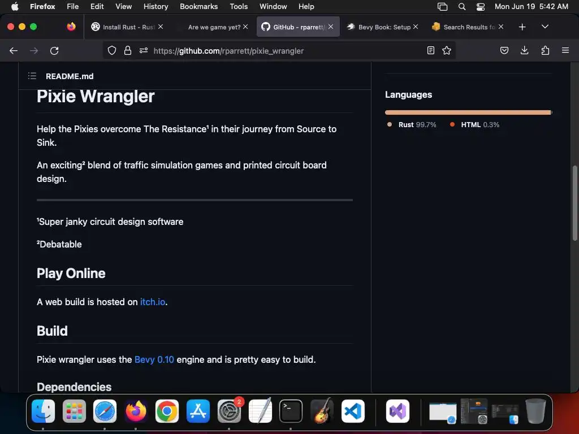The width and height of the screenshot is (579, 434).
Task: Launch Safari from the Dock
Action: (105, 411)
